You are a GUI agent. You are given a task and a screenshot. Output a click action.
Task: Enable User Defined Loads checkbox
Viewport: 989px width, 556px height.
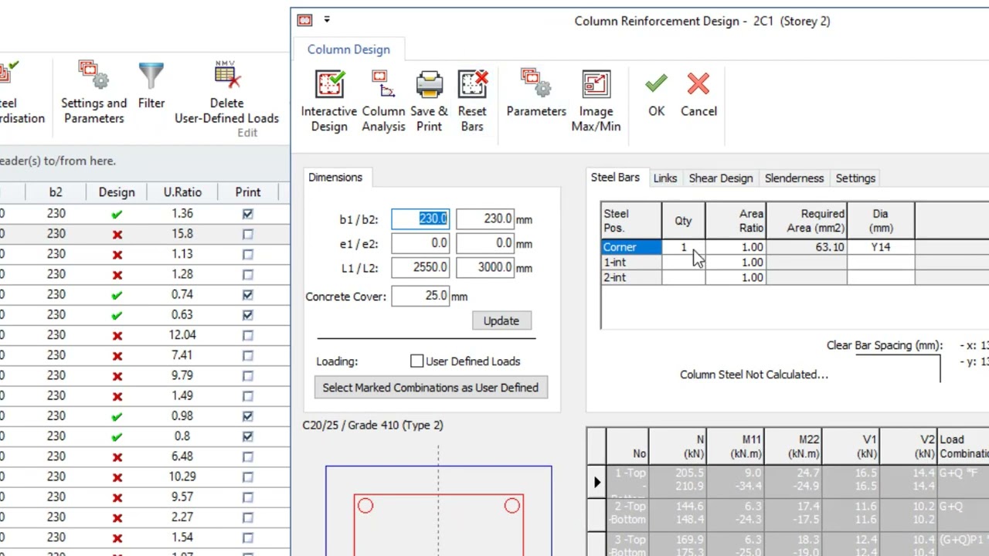pyautogui.click(x=416, y=361)
